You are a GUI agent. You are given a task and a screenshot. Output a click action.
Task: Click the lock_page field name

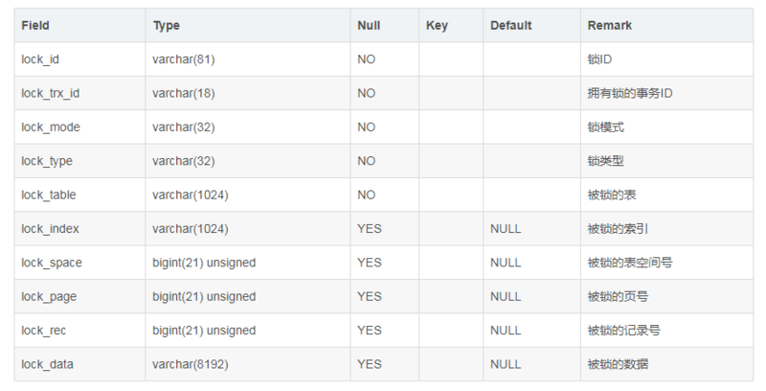pyautogui.click(x=49, y=297)
